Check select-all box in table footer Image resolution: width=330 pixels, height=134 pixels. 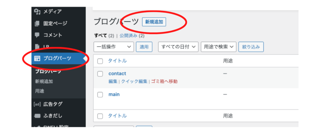[100, 116]
